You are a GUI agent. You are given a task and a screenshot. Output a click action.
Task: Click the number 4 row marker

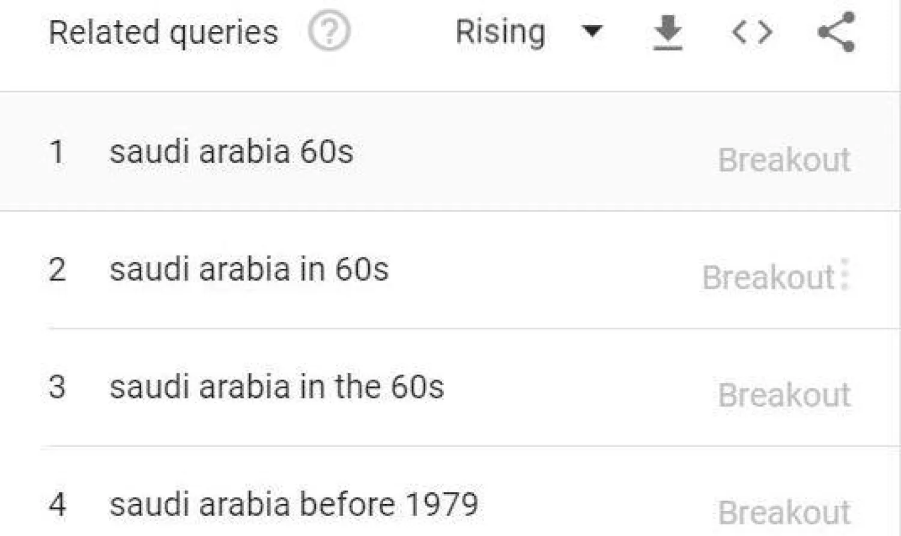pyautogui.click(x=58, y=504)
